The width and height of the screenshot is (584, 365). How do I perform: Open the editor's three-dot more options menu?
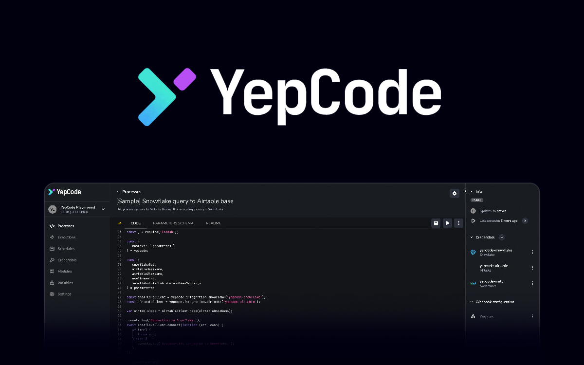point(458,223)
